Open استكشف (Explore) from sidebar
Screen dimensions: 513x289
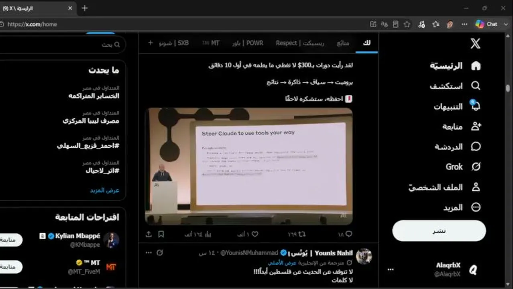point(455,86)
